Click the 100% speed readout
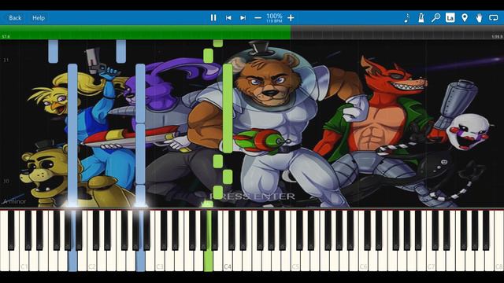504x283 pixels. 274,16
